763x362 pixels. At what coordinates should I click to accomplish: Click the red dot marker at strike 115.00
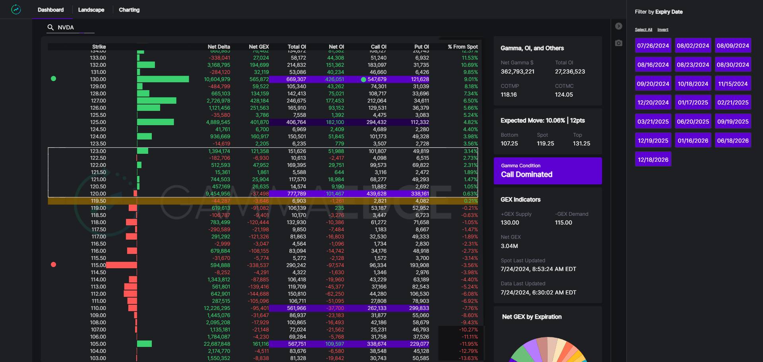click(x=54, y=265)
